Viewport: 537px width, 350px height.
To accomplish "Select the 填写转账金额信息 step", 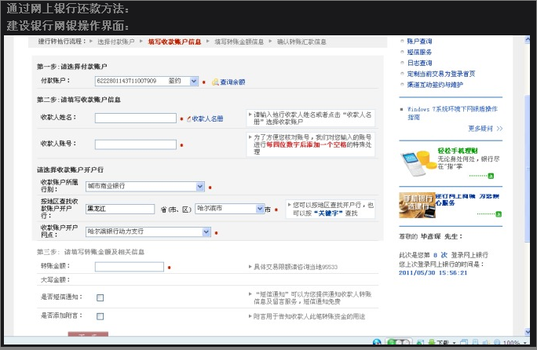I will pos(239,42).
